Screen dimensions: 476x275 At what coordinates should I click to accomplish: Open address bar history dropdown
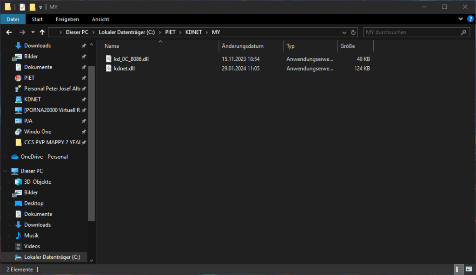pos(344,32)
